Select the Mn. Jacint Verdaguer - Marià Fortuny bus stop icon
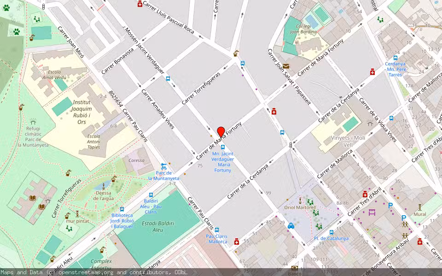Viewport: 442px width, 276px height. (x=223, y=147)
